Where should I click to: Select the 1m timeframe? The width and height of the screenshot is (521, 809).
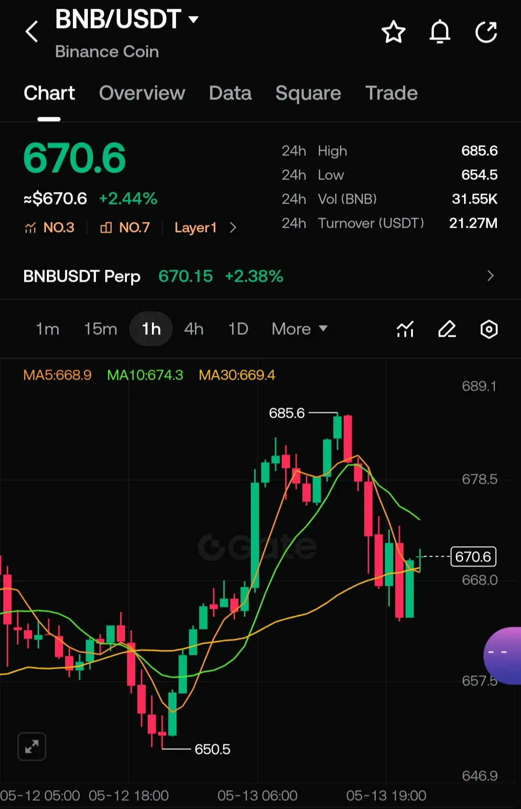[48, 329]
